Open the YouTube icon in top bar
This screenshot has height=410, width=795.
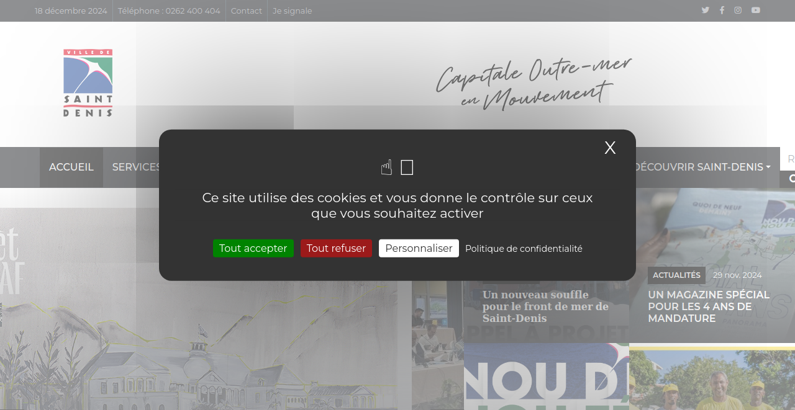coord(755,10)
